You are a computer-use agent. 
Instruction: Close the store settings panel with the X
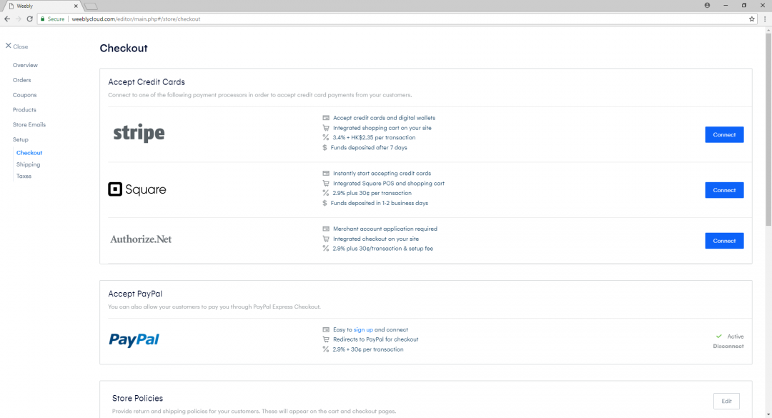pyautogui.click(x=9, y=46)
